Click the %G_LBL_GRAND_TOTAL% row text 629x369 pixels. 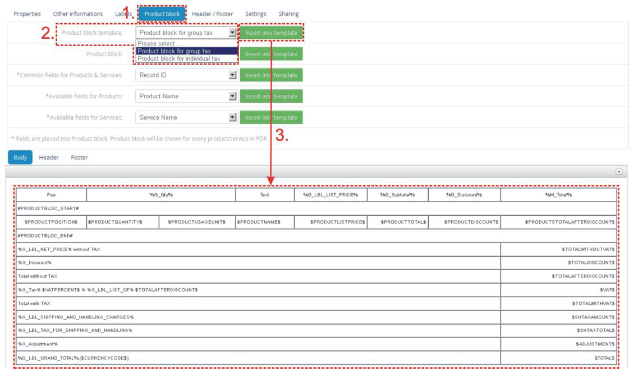click(x=74, y=358)
